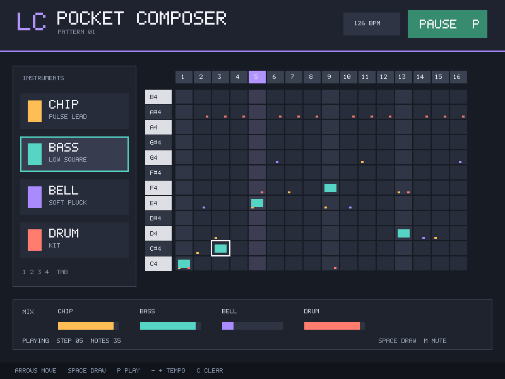
Task: Jump to step 6 header
Action: [275, 77]
